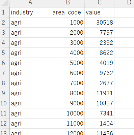Click area_code cell 8000
The width and height of the screenshot is (134, 135).
click(x=68, y=93)
